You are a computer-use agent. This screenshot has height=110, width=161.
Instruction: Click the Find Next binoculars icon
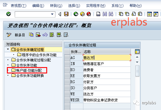pyautogui.click(x=111, y=14)
